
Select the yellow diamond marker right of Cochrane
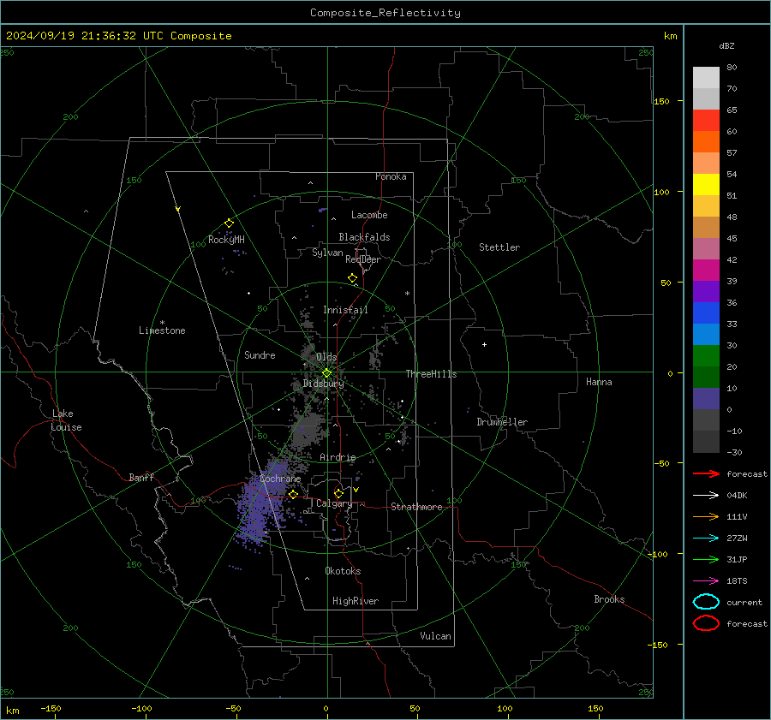tap(294, 495)
